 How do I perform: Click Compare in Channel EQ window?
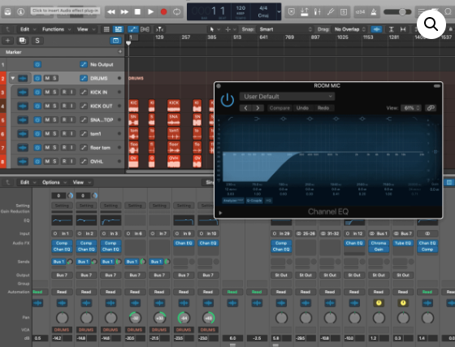click(279, 108)
